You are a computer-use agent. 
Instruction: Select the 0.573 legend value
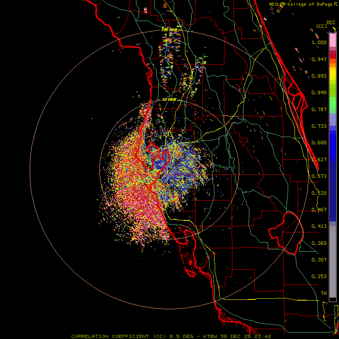[x=319, y=176]
